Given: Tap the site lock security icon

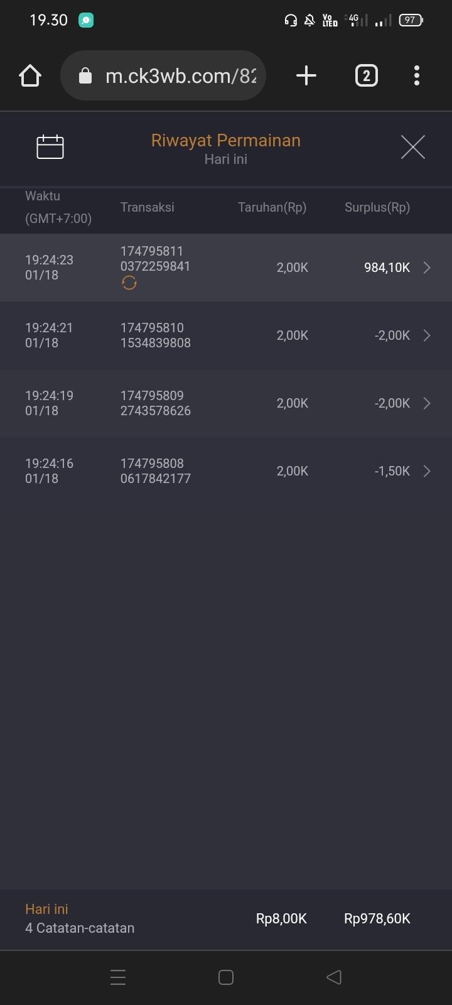Looking at the screenshot, I should [x=85, y=77].
